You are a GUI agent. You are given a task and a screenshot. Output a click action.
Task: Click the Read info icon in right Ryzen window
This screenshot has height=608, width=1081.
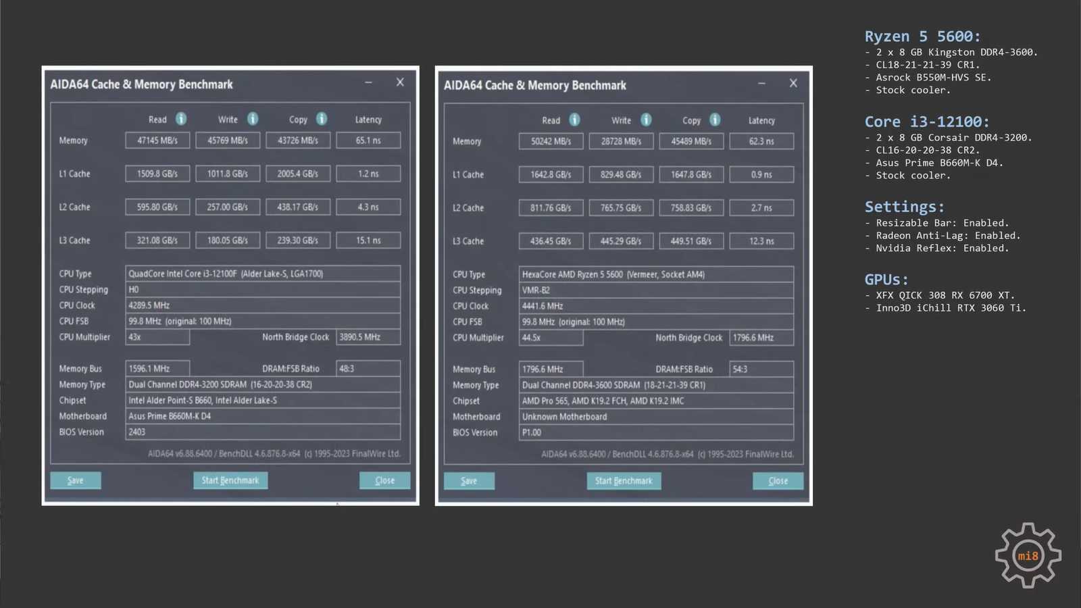click(x=574, y=120)
